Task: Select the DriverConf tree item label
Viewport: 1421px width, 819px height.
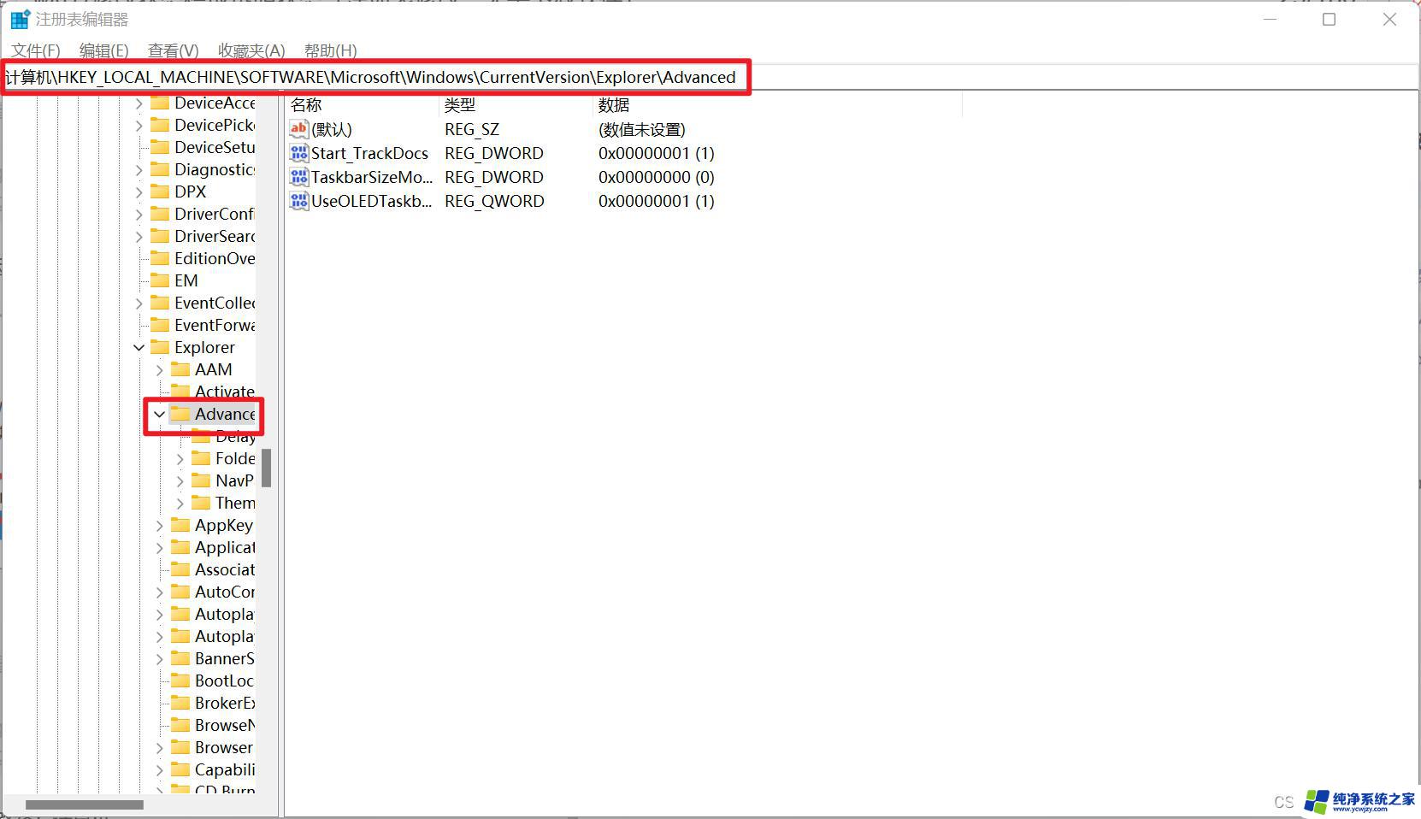Action: point(215,214)
